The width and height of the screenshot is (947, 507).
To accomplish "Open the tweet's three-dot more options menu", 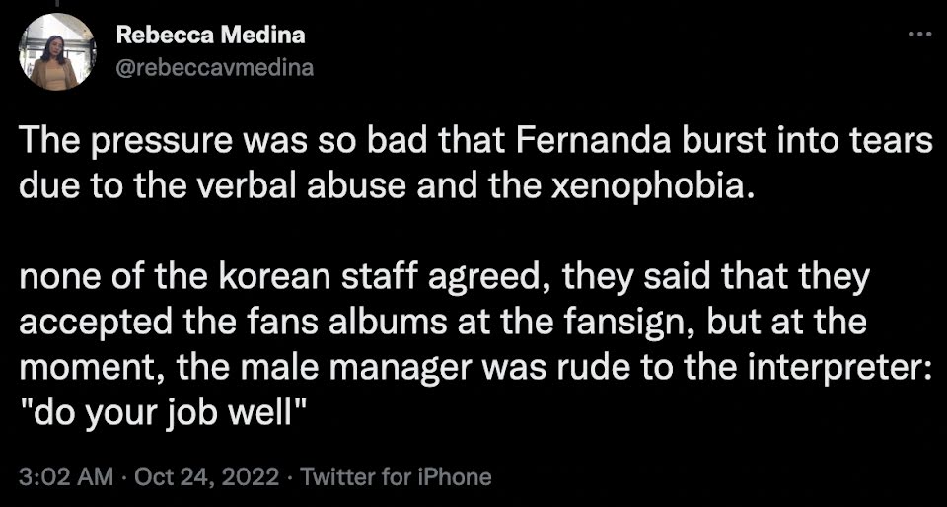I will (920, 35).
